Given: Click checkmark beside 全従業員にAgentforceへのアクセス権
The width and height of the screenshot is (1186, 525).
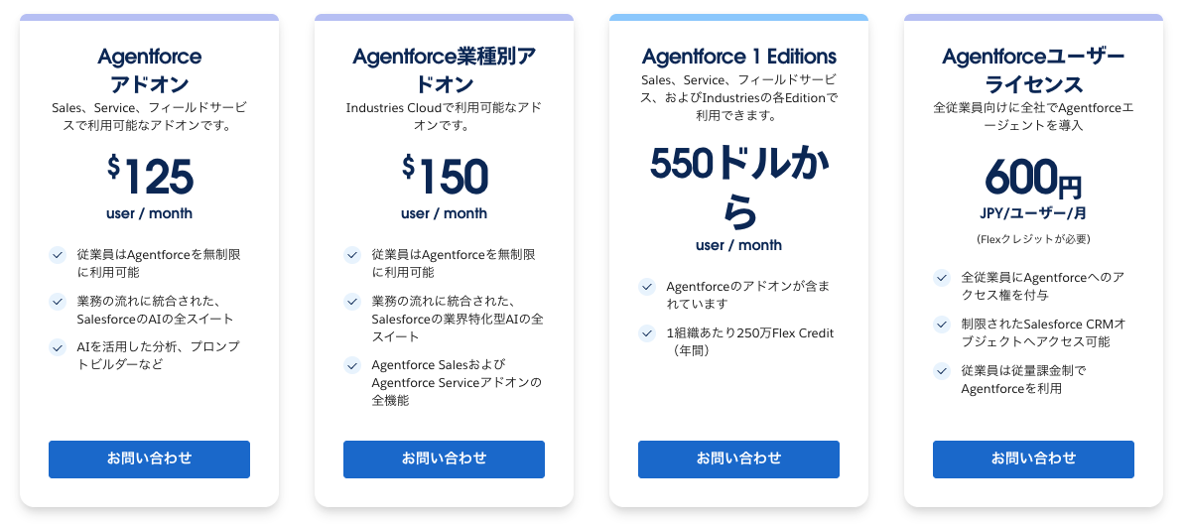Looking at the screenshot, I should tap(942, 278).
